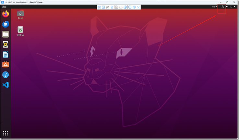Show connection information in VNC toolbar
The height and width of the screenshot is (140, 239).
(130, 7)
